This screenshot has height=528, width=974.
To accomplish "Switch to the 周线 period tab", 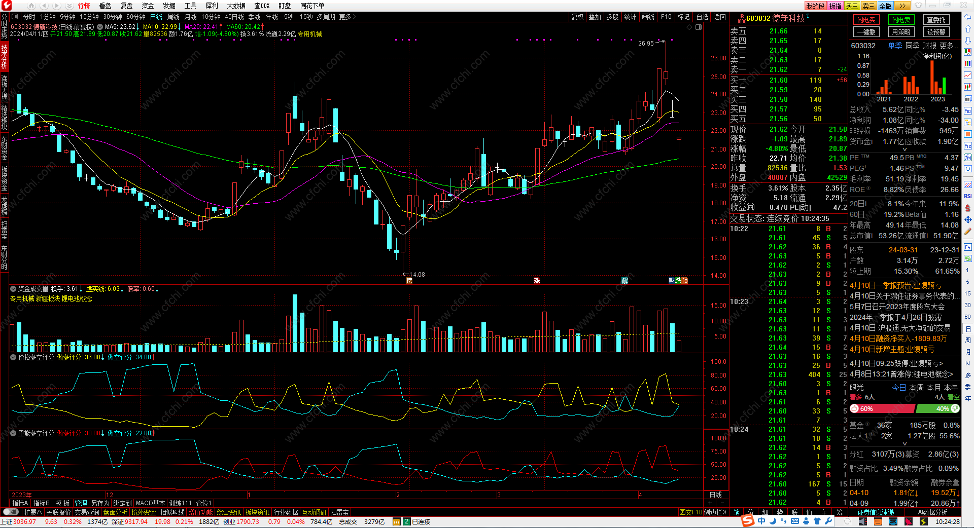I will (173, 17).
